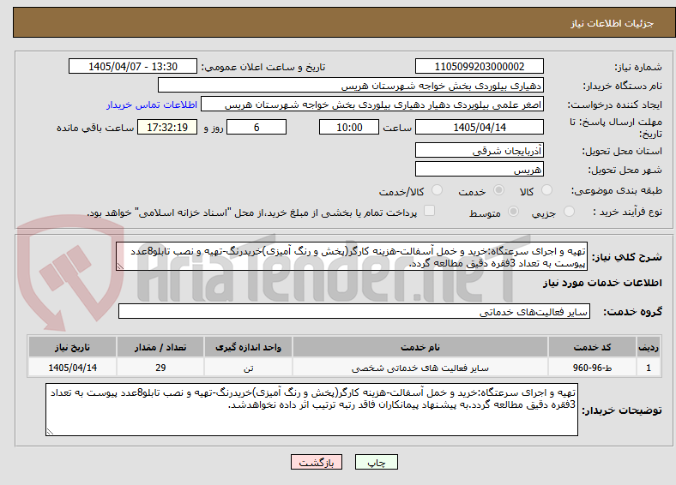Select the متوسط purchase type radio
The height and width of the screenshot is (485, 676).
coord(514,211)
